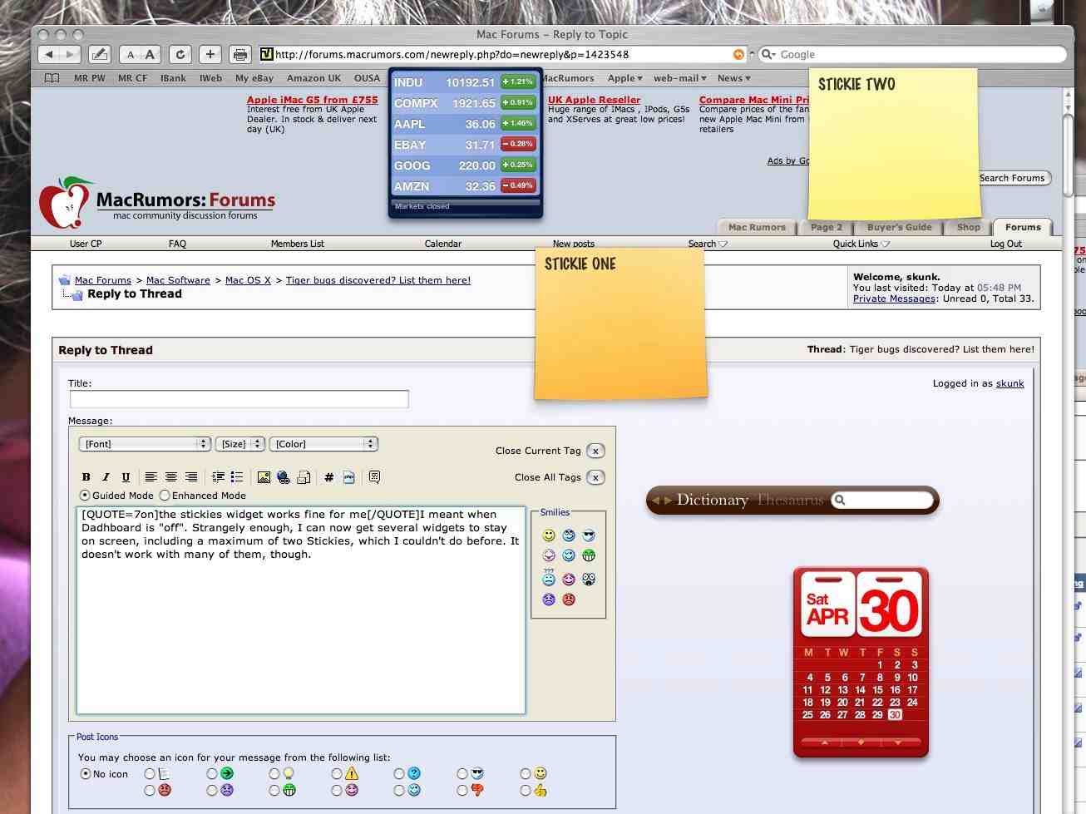The width and height of the screenshot is (1086, 814).
Task: Click orange SnapBack icon in address bar
Action: 738,54
